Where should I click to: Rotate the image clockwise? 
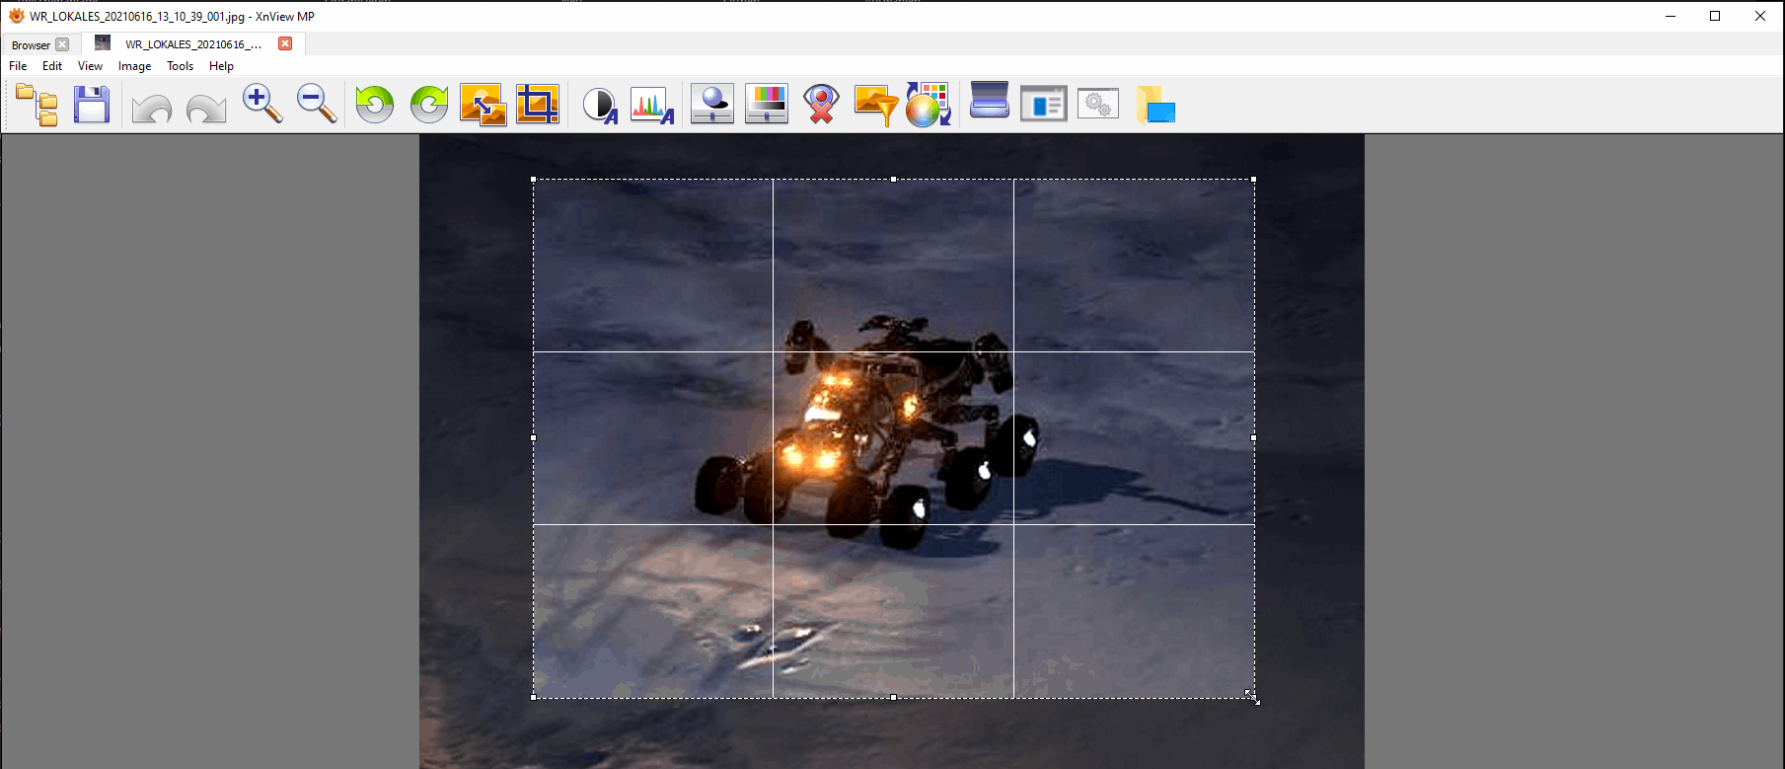[x=429, y=104]
